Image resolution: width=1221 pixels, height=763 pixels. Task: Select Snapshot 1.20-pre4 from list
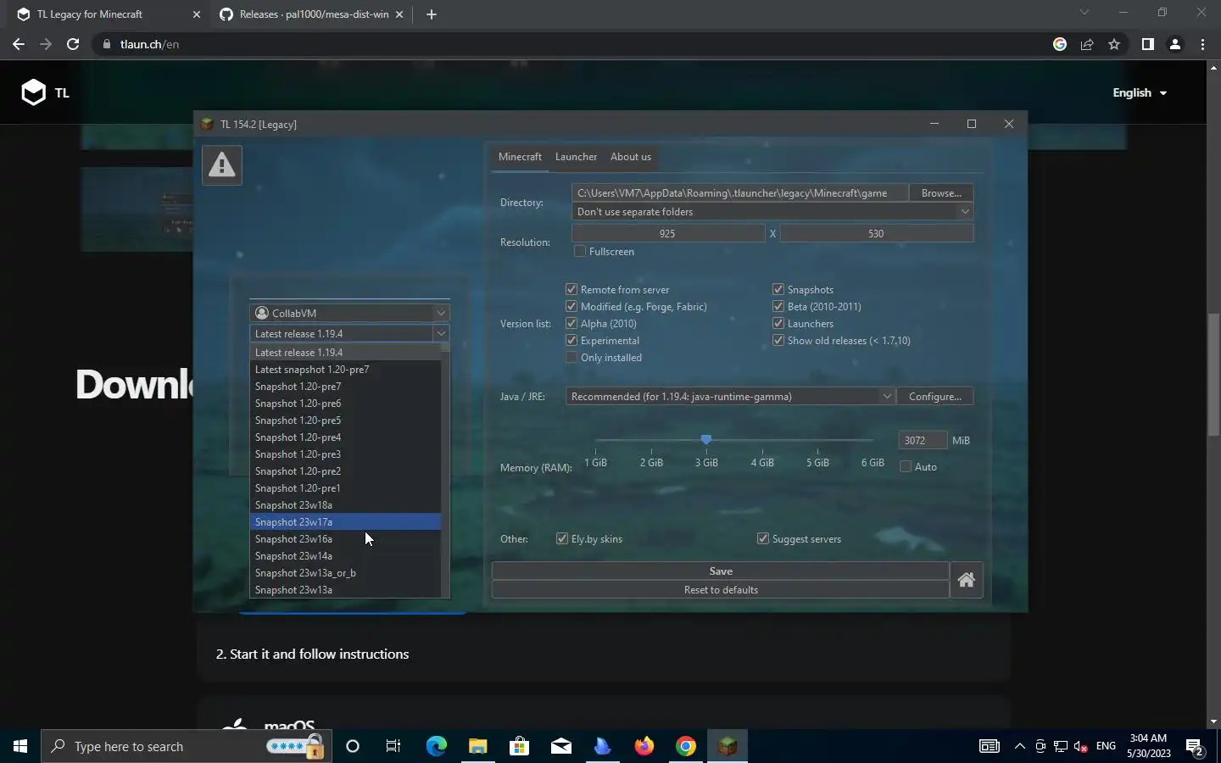[346, 437]
